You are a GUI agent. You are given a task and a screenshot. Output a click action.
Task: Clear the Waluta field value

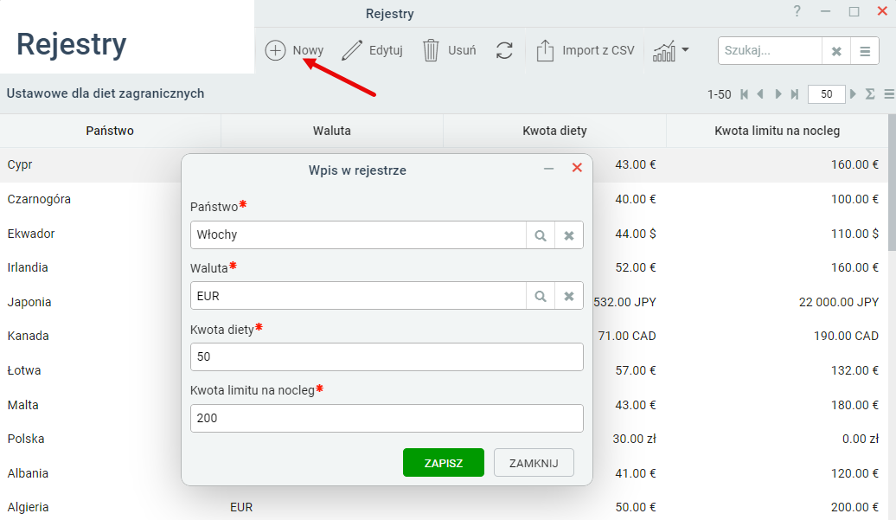click(x=569, y=296)
